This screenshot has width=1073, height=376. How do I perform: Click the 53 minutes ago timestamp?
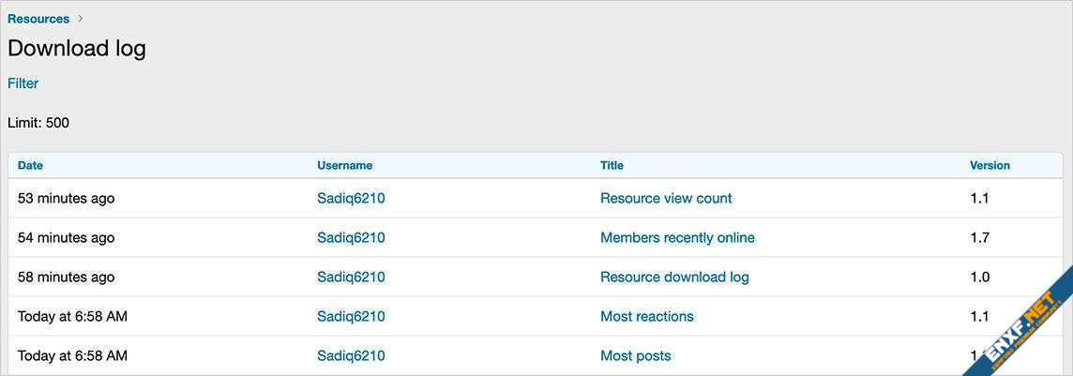(66, 199)
